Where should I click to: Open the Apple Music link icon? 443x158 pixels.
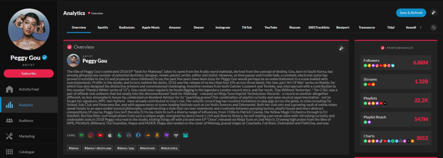(110, 135)
